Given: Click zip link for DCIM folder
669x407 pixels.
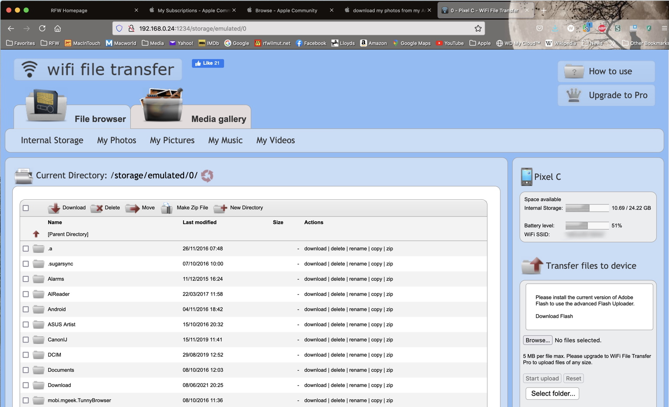Looking at the screenshot, I should [390, 355].
